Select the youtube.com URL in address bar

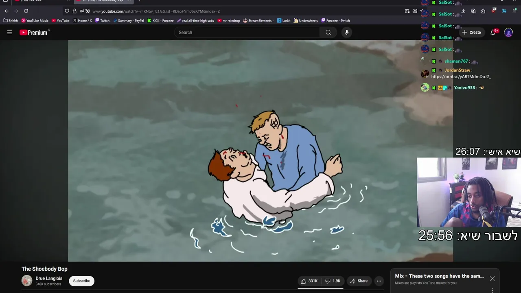point(156,11)
